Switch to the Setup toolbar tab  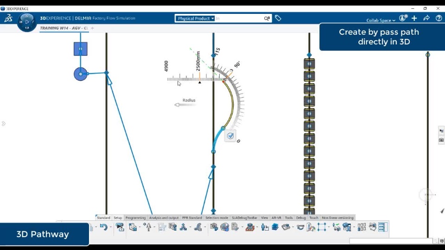click(x=118, y=218)
